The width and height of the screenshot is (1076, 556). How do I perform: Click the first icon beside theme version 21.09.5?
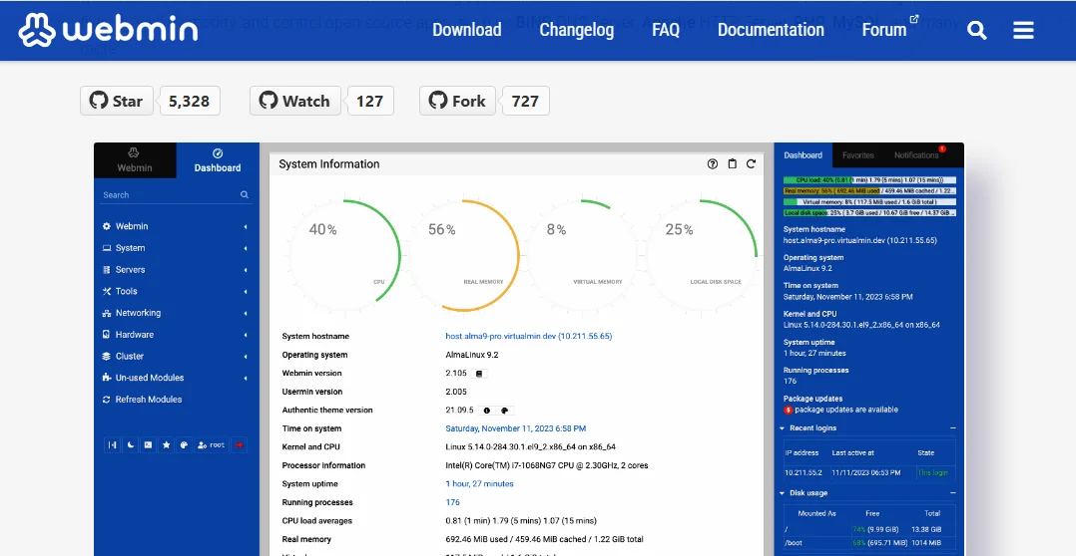(487, 411)
